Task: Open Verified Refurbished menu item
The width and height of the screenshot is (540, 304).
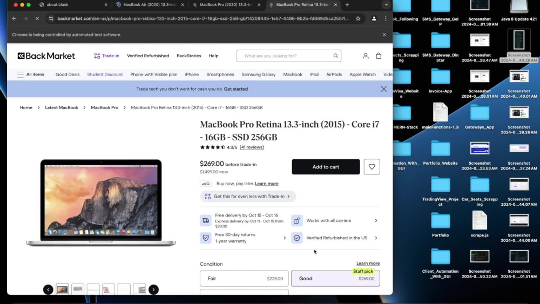Action: point(148,56)
